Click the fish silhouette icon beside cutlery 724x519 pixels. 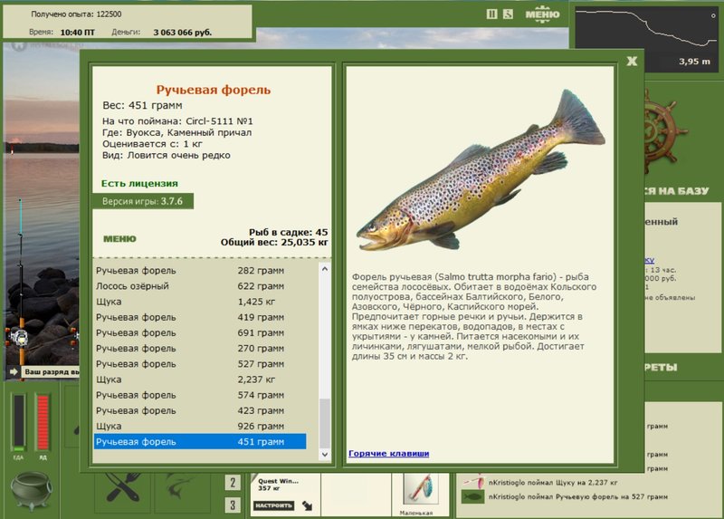coord(181,487)
